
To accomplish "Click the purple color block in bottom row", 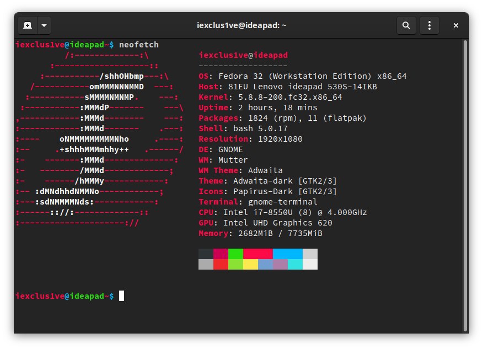I will pyautogui.click(x=280, y=264).
